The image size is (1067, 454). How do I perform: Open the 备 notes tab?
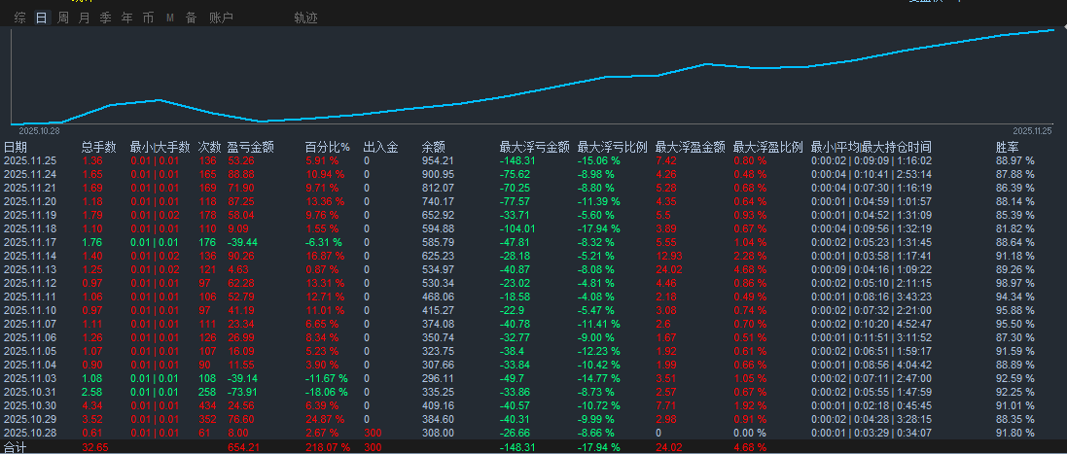click(x=191, y=17)
